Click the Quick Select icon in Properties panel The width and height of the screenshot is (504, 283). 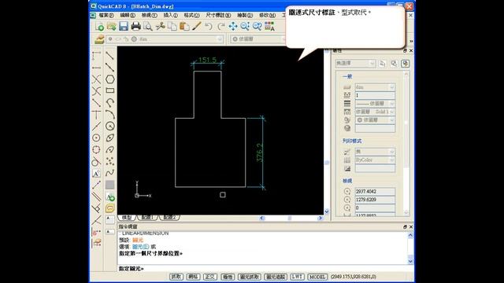[x=383, y=64]
